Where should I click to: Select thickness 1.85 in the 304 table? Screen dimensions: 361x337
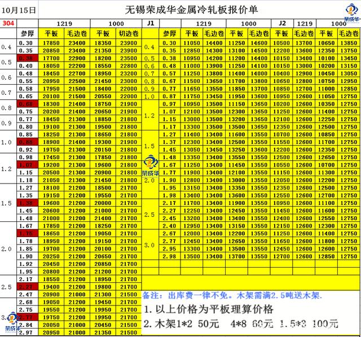coord(26,249)
